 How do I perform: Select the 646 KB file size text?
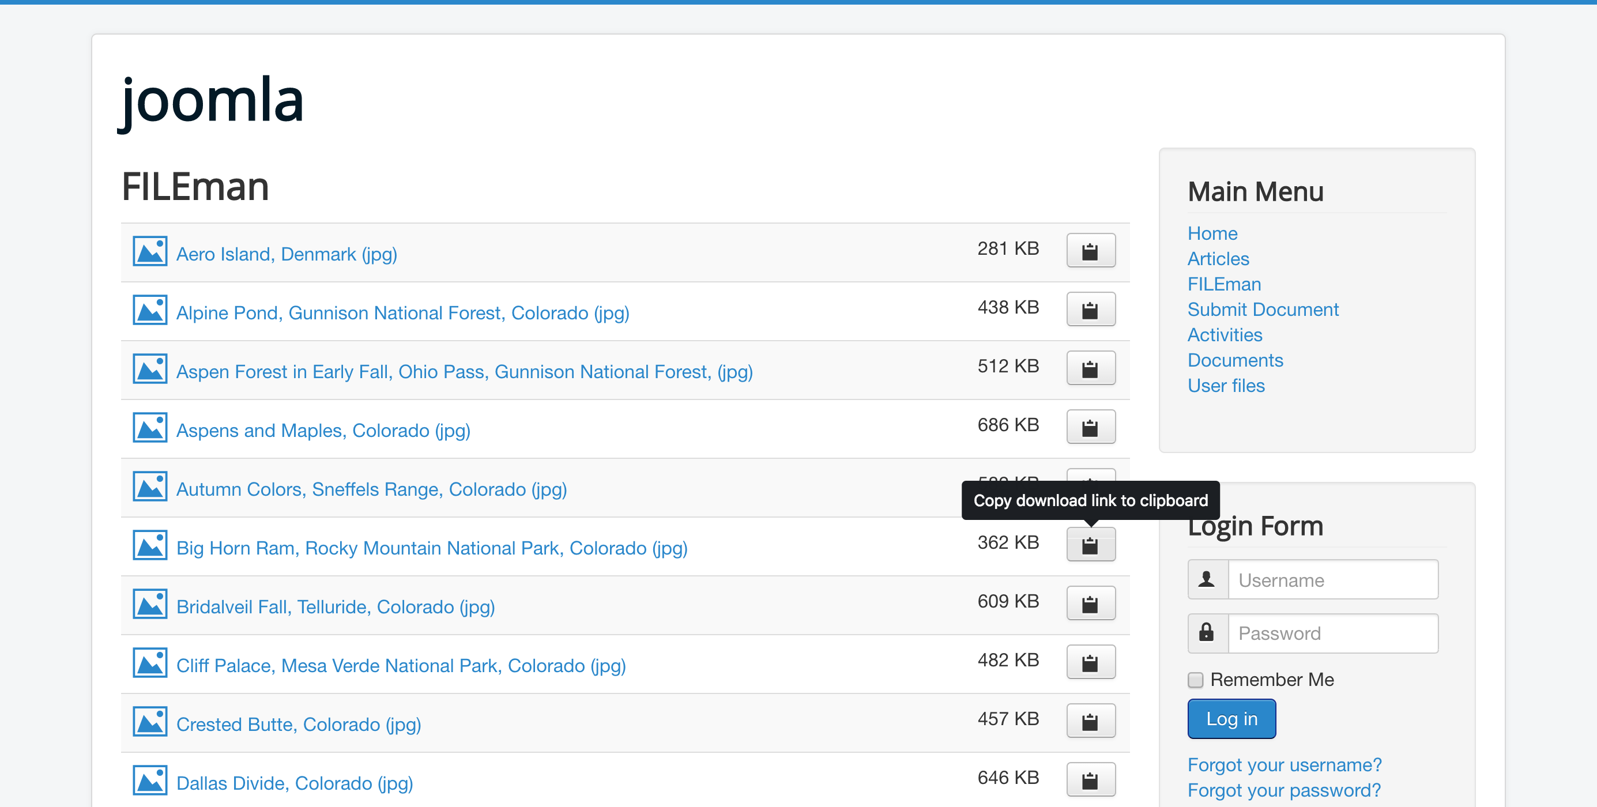pyautogui.click(x=1008, y=778)
